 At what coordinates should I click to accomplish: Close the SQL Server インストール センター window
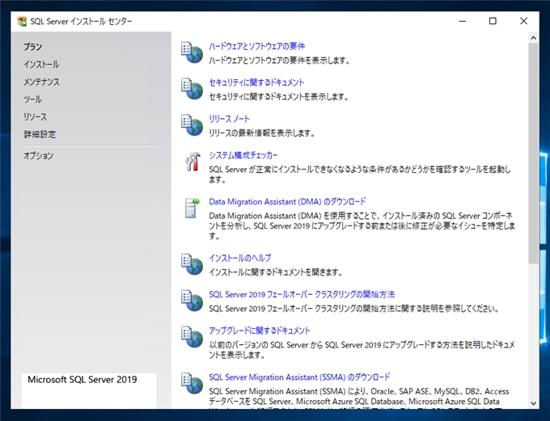pos(523,21)
